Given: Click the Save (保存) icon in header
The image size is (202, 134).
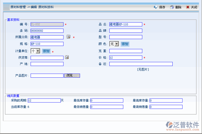Looking at the screenshot, I should point(156,7).
